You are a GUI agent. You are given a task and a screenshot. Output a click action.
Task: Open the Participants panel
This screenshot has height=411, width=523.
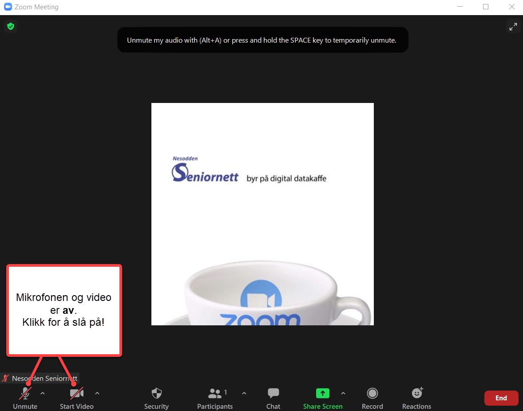coord(215,394)
